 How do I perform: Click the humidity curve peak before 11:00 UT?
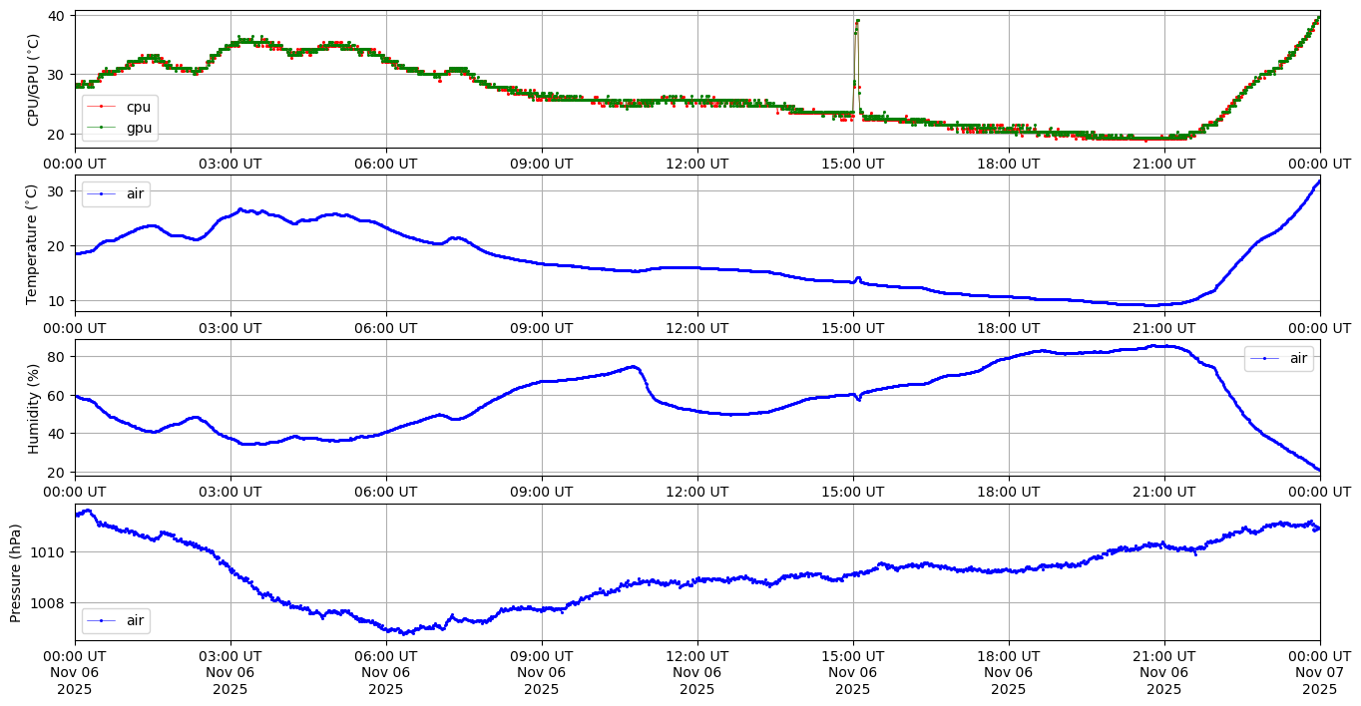(633, 367)
